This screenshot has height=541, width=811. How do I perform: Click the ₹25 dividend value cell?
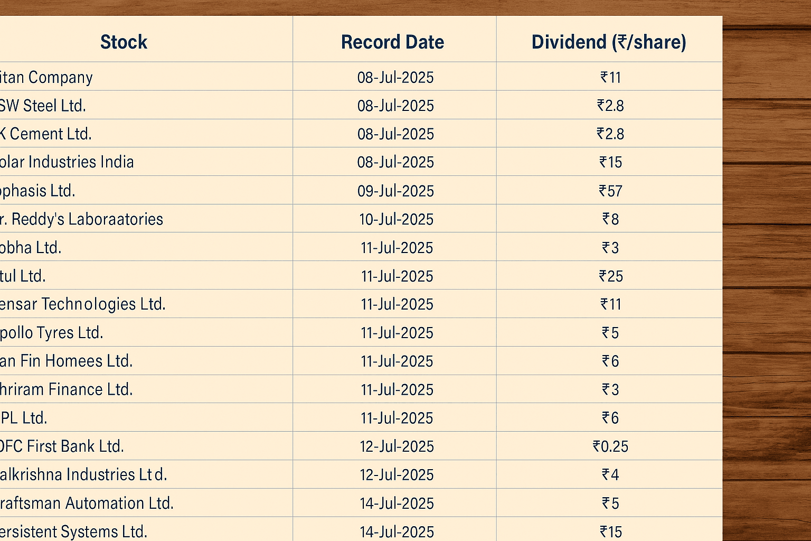click(x=611, y=276)
